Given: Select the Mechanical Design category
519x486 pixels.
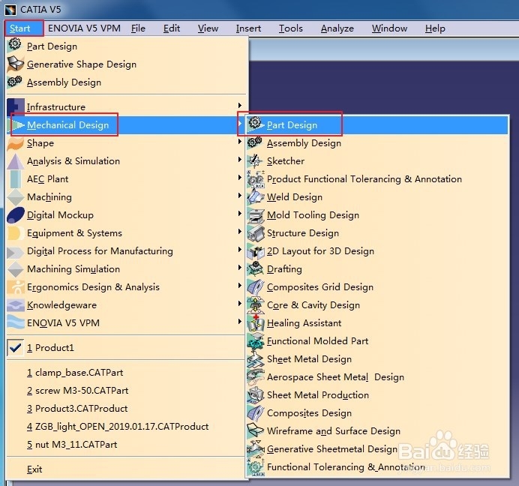Looking at the screenshot, I should 126,124.
